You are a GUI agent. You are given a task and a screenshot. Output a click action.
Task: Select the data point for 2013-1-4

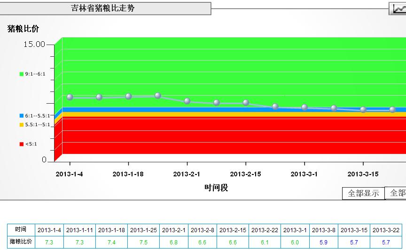click(x=70, y=97)
